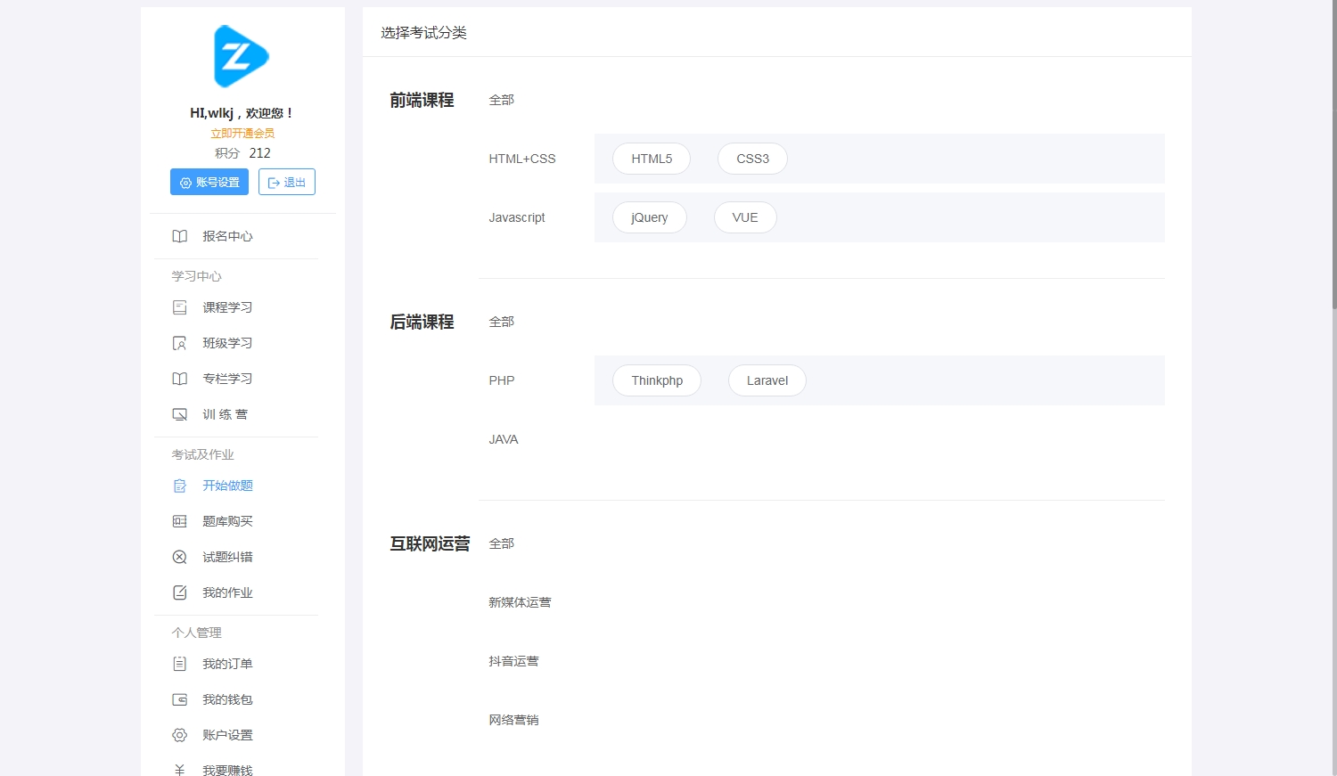Click the 专栏学习 sidebar icon
Image resolution: width=1337 pixels, height=776 pixels.
179,379
